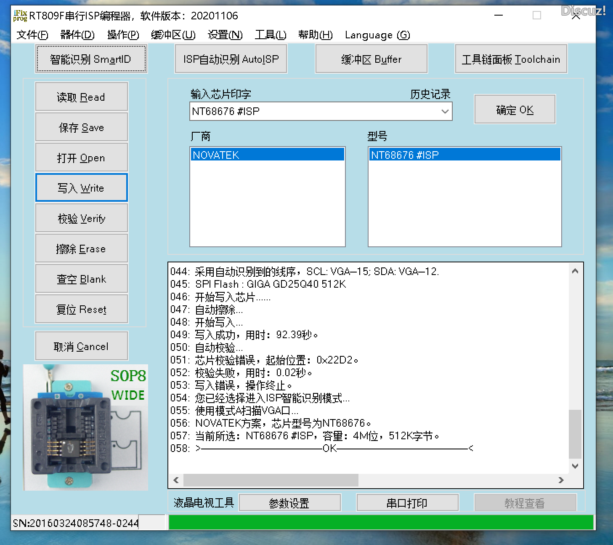Open the 工具链面板 Toolchain panel
613x545 pixels.
(511, 59)
